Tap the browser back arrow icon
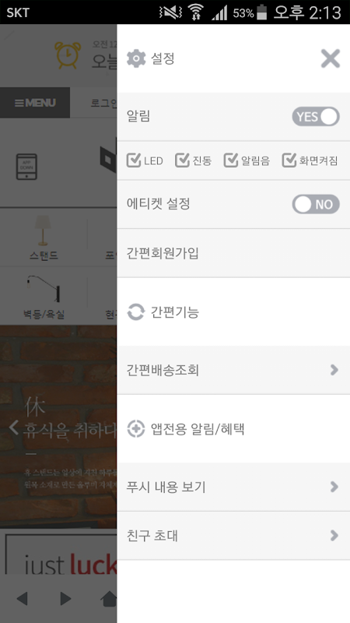Image resolution: width=350 pixels, height=623 pixels. tap(23, 599)
